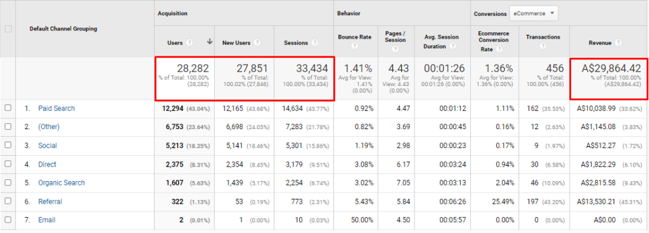Check the Email row checkbox
649x233 pixels.
coord(8,220)
